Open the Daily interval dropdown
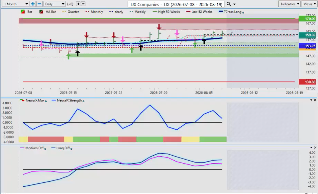The image size is (318, 194). (54, 4)
